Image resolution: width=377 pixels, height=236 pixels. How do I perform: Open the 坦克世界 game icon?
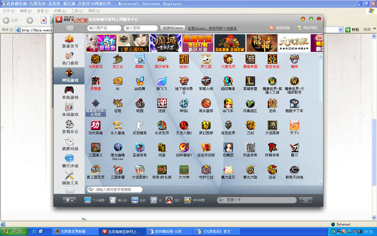[228, 126]
